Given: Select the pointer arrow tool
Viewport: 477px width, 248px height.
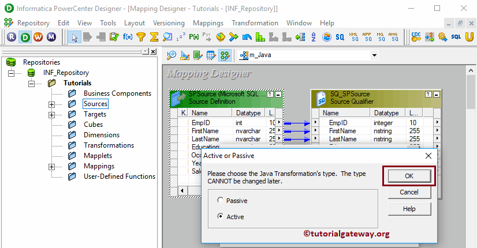Looking at the screenshot, I should click(74, 37).
